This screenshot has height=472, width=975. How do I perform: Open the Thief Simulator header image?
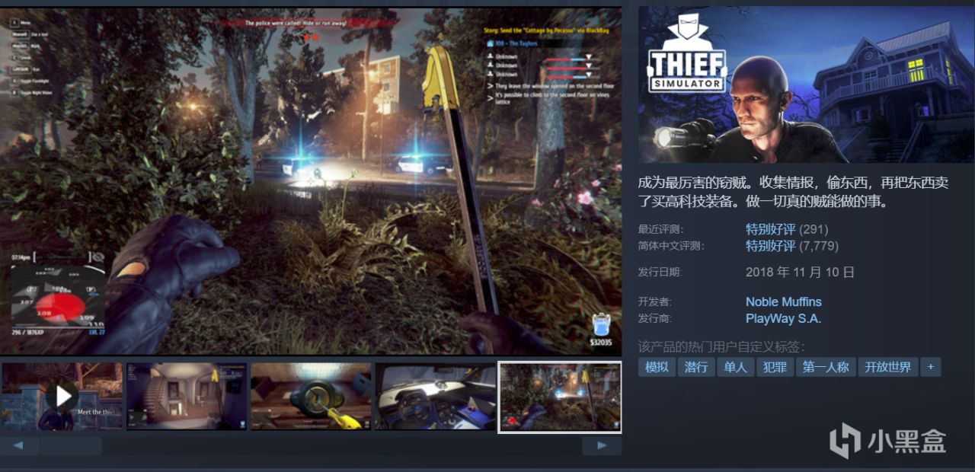806,85
